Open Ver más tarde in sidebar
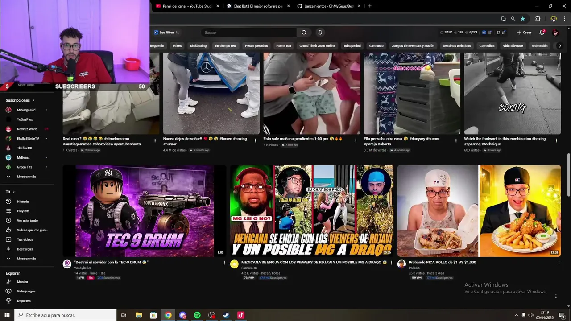Screen dimensions: 571x321 [x=27, y=221]
